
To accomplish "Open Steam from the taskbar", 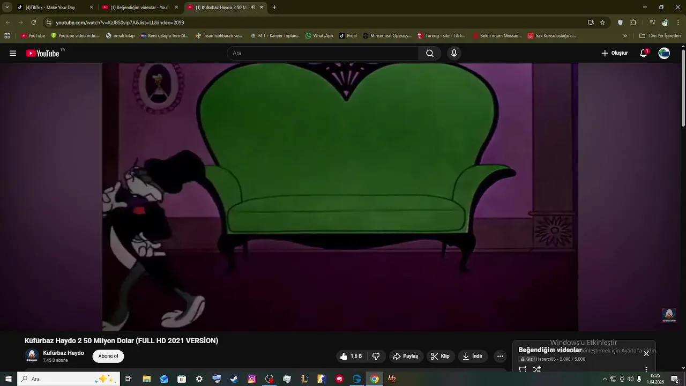I will click(234, 379).
